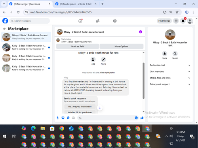This screenshot has width=198, height=148.
Task: Open the Windows notification center
Action: coord(192,137)
